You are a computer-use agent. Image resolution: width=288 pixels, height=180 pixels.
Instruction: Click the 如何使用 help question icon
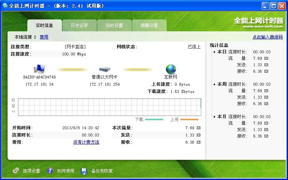point(50,171)
